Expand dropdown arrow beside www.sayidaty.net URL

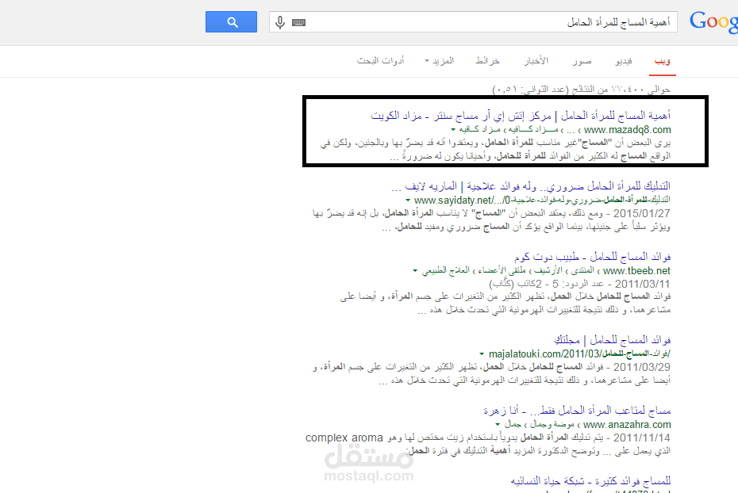coord(408,201)
